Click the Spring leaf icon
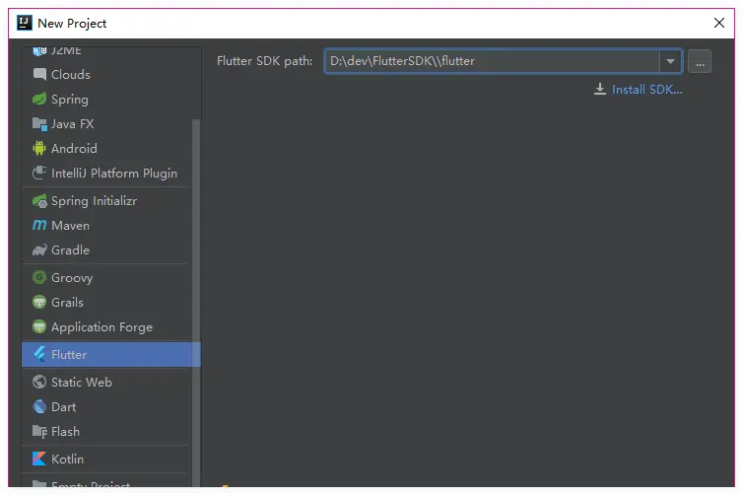Screen dimensions: 744x496 pyautogui.click(x=39, y=100)
